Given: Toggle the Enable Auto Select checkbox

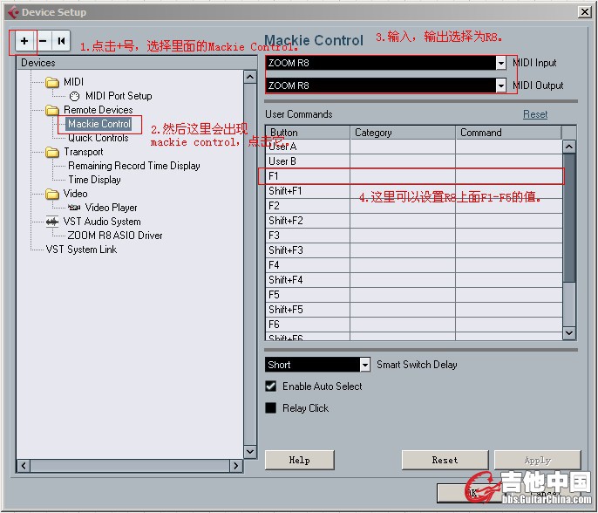Looking at the screenshot, I should pos(271,386).
